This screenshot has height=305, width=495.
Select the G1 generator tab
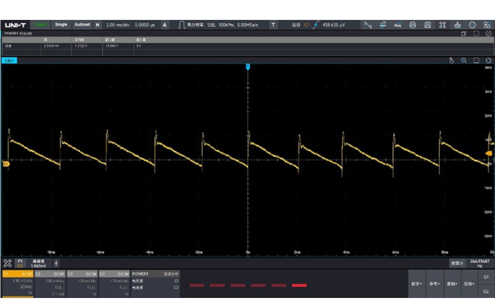(486, 276)
